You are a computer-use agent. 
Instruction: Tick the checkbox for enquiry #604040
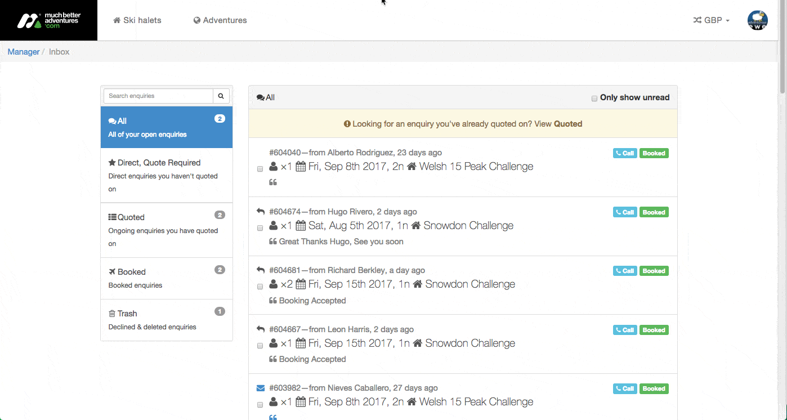coord(260,169)
